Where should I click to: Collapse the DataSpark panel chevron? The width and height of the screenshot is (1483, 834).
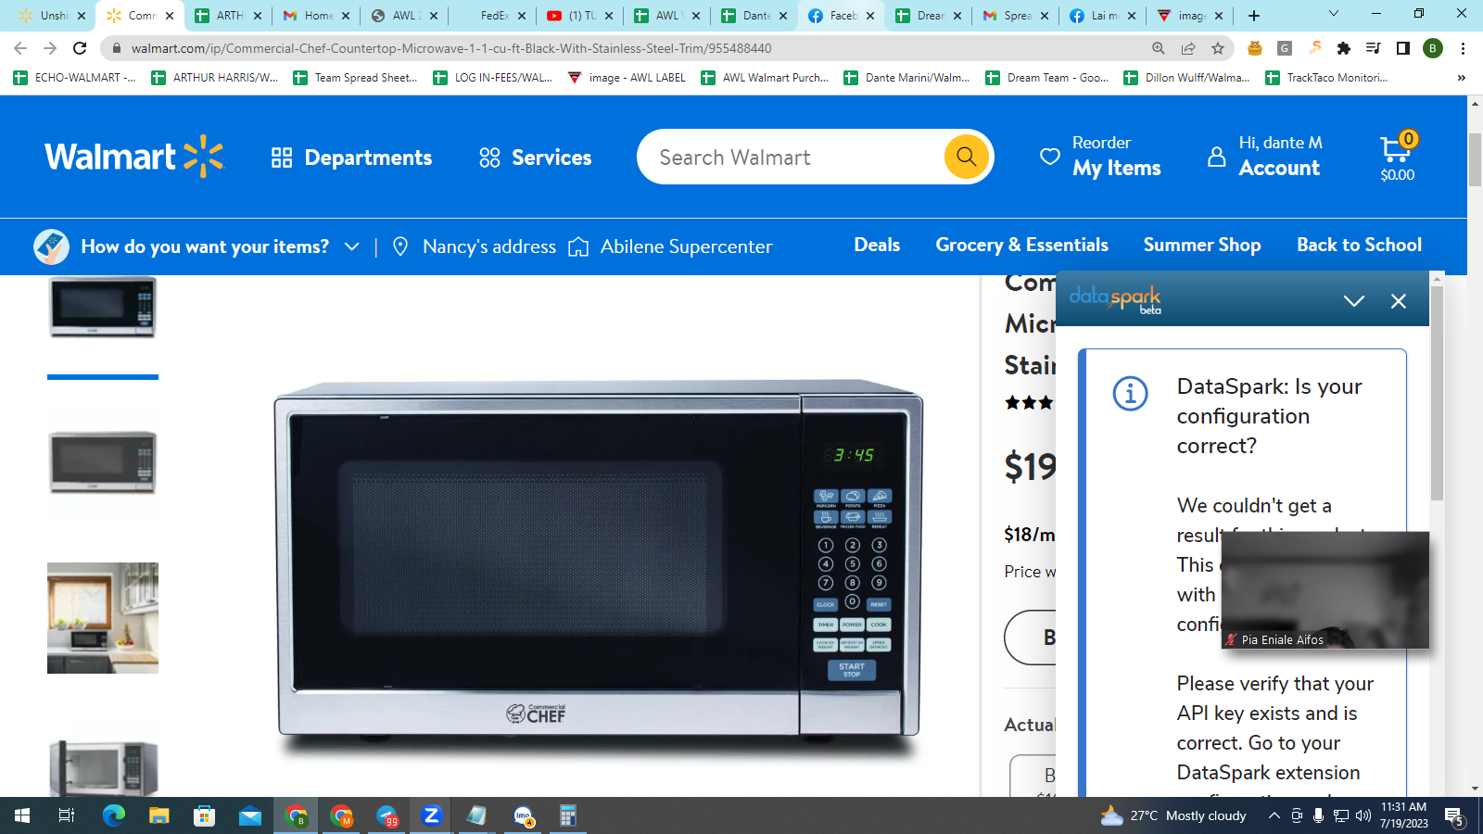pyautogui.click(x=1354, y=301)
